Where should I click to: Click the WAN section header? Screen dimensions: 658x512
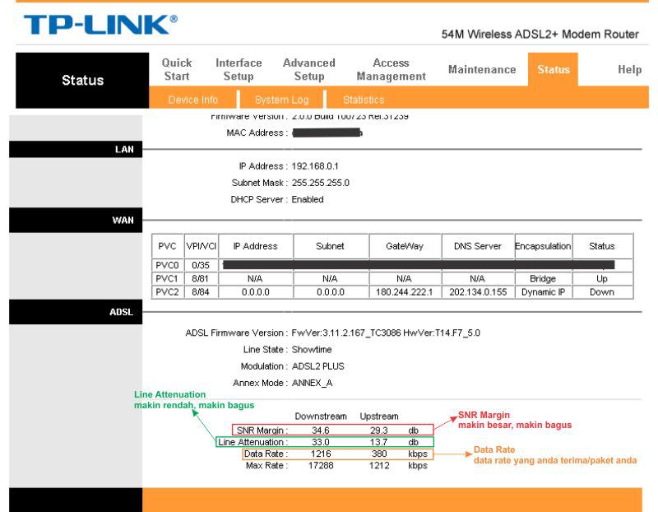point(76,220)
